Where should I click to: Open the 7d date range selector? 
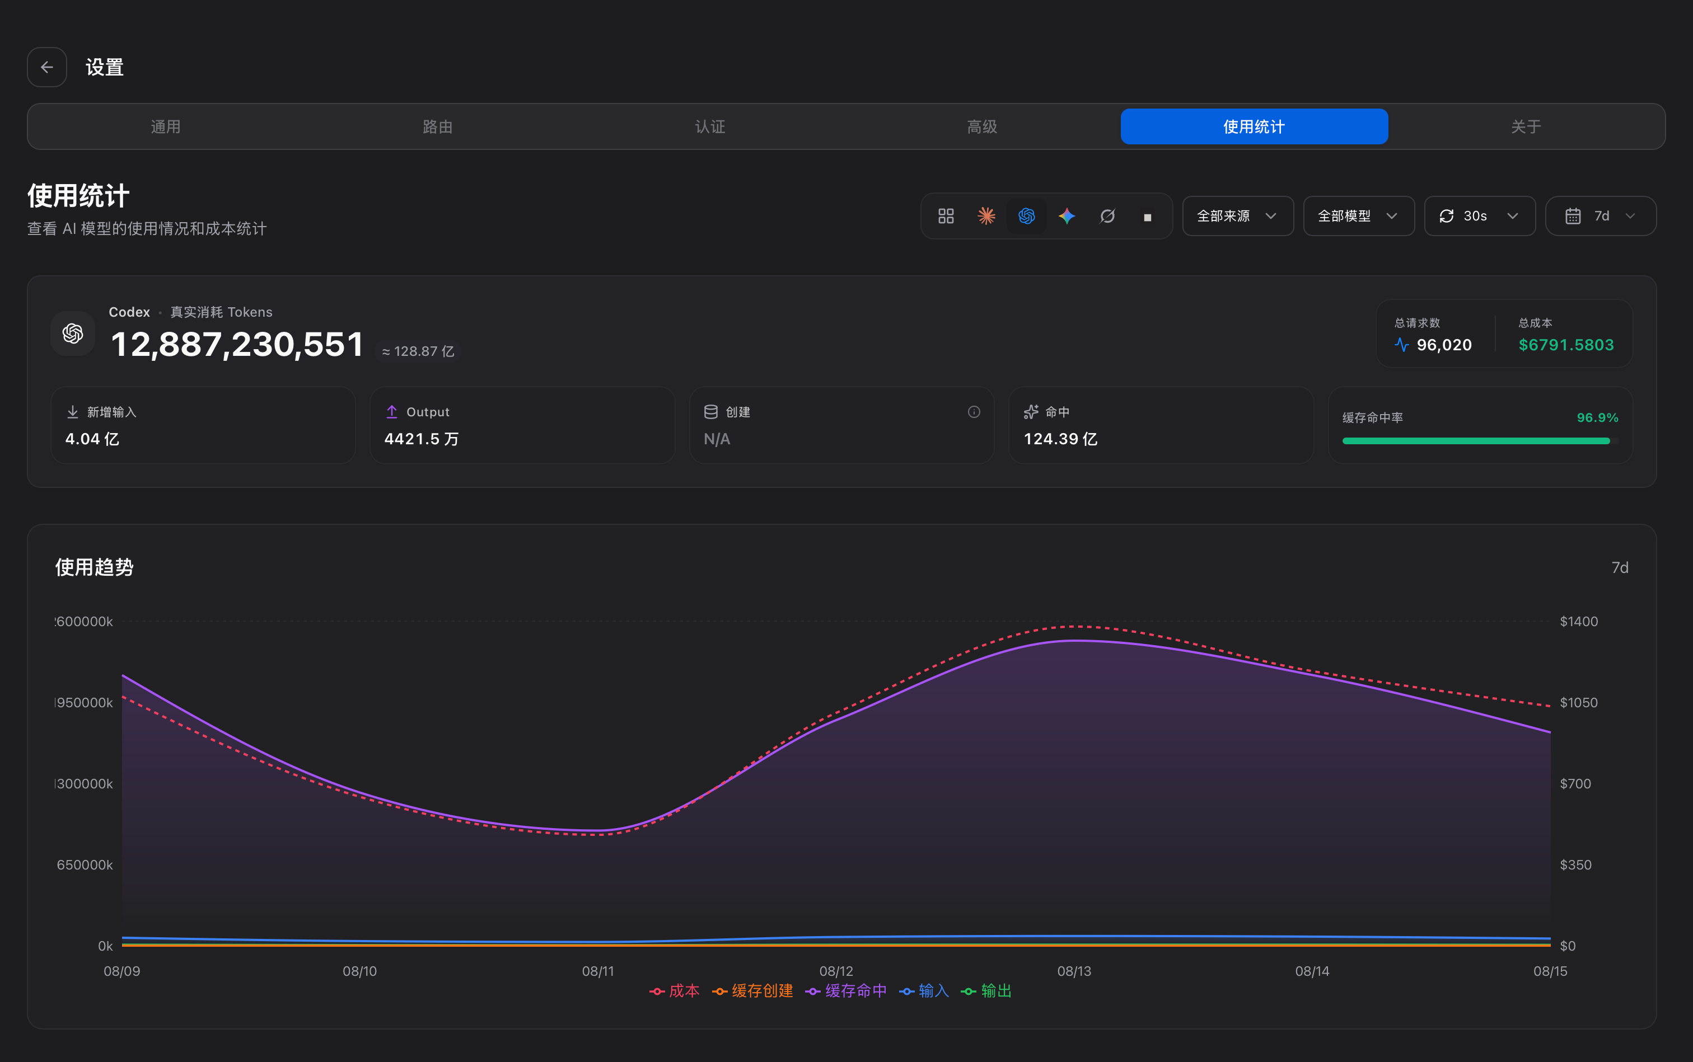[1600, 215]
